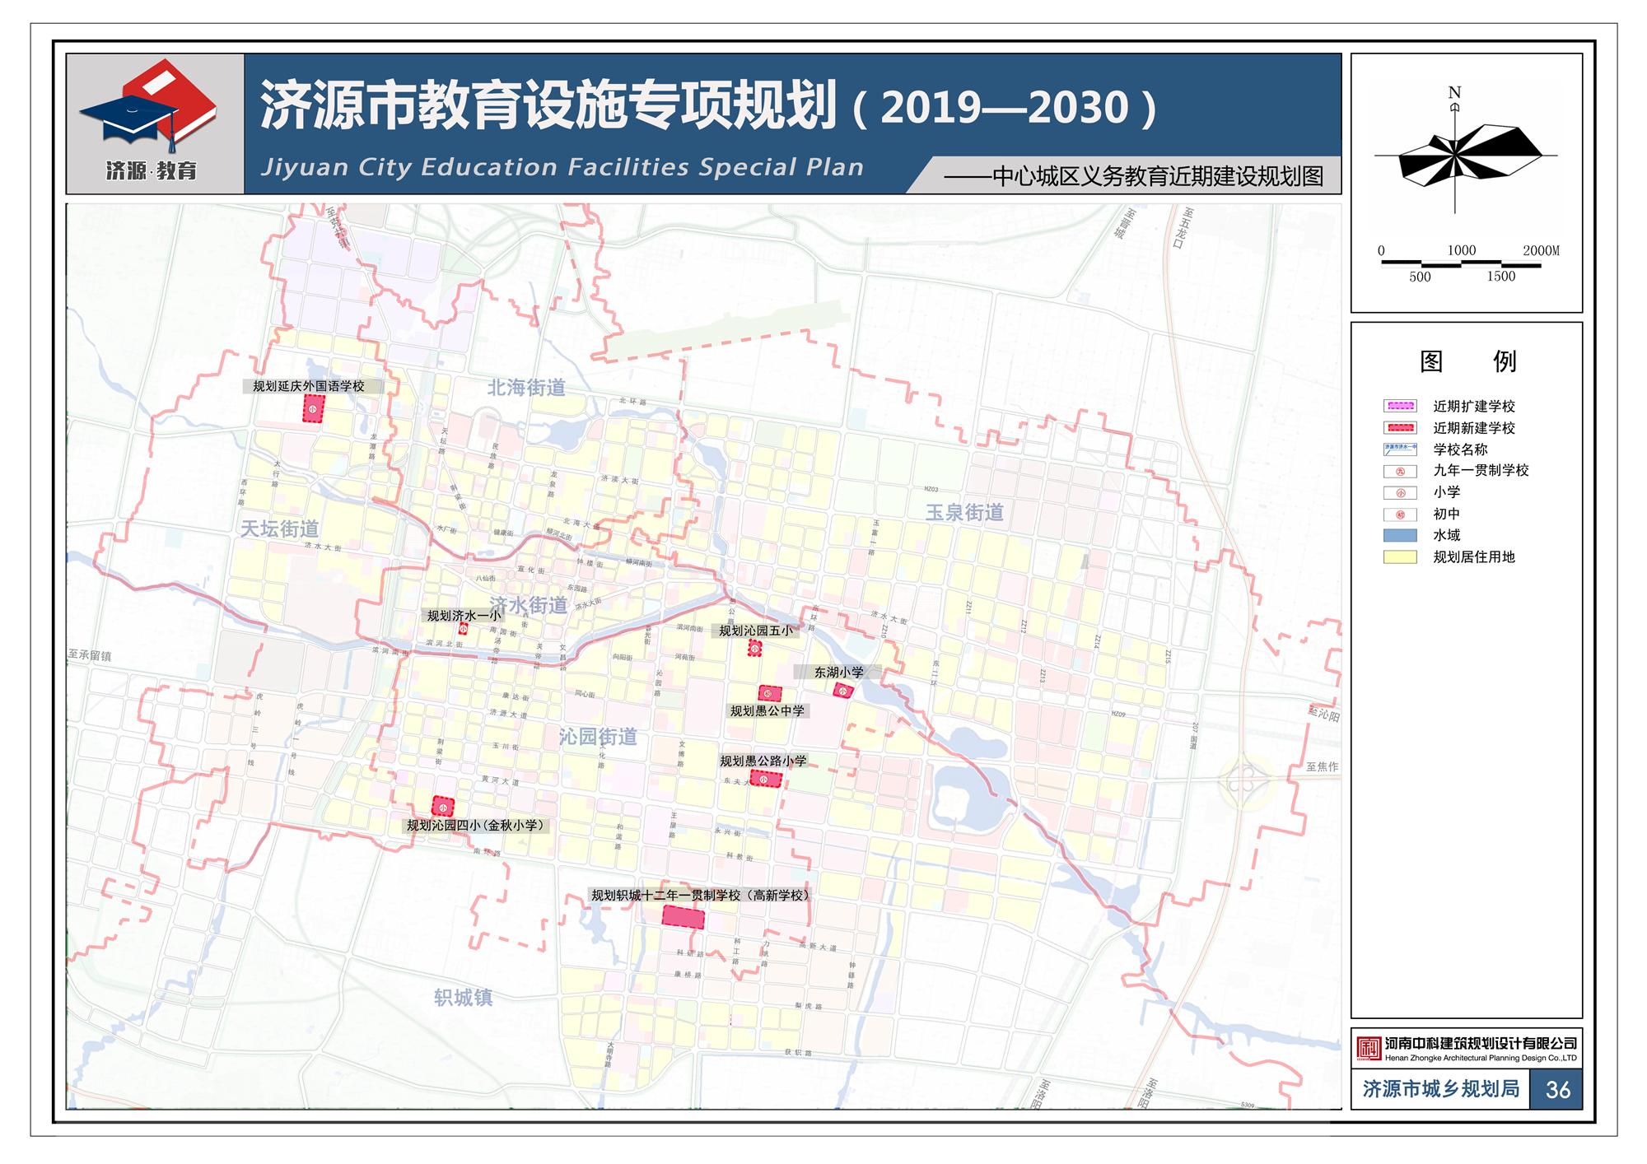
Task: Click the main title 济源市教育设施专项规划
Action: coord(549,105)
